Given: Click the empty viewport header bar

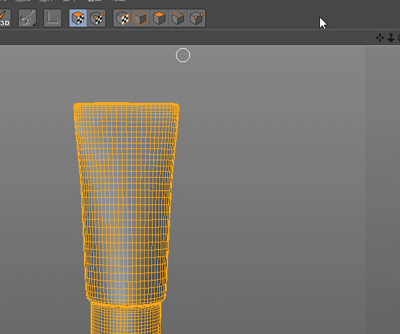Looking at the screenshot, I should click(200, 38).
